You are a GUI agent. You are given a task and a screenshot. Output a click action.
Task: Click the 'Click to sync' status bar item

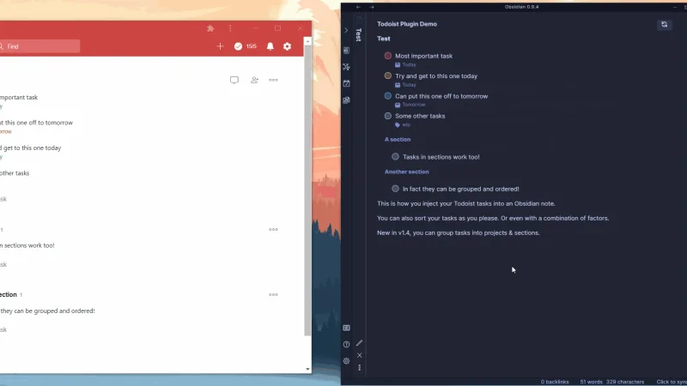(672, 382)
